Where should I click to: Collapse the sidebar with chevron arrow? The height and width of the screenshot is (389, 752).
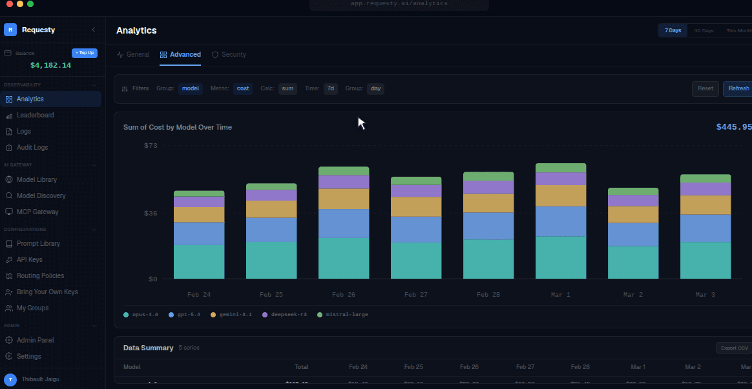pyautogui.click(x=94, y=30)
